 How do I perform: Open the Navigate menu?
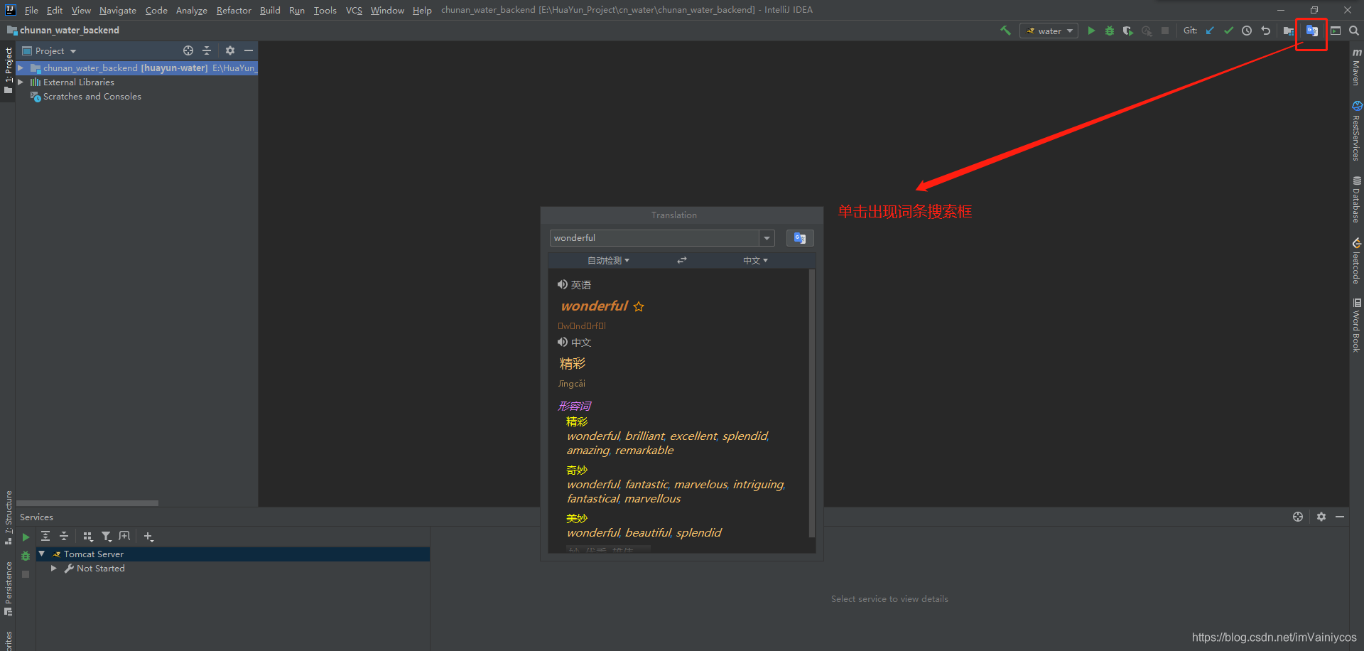(x=117, y=10)
